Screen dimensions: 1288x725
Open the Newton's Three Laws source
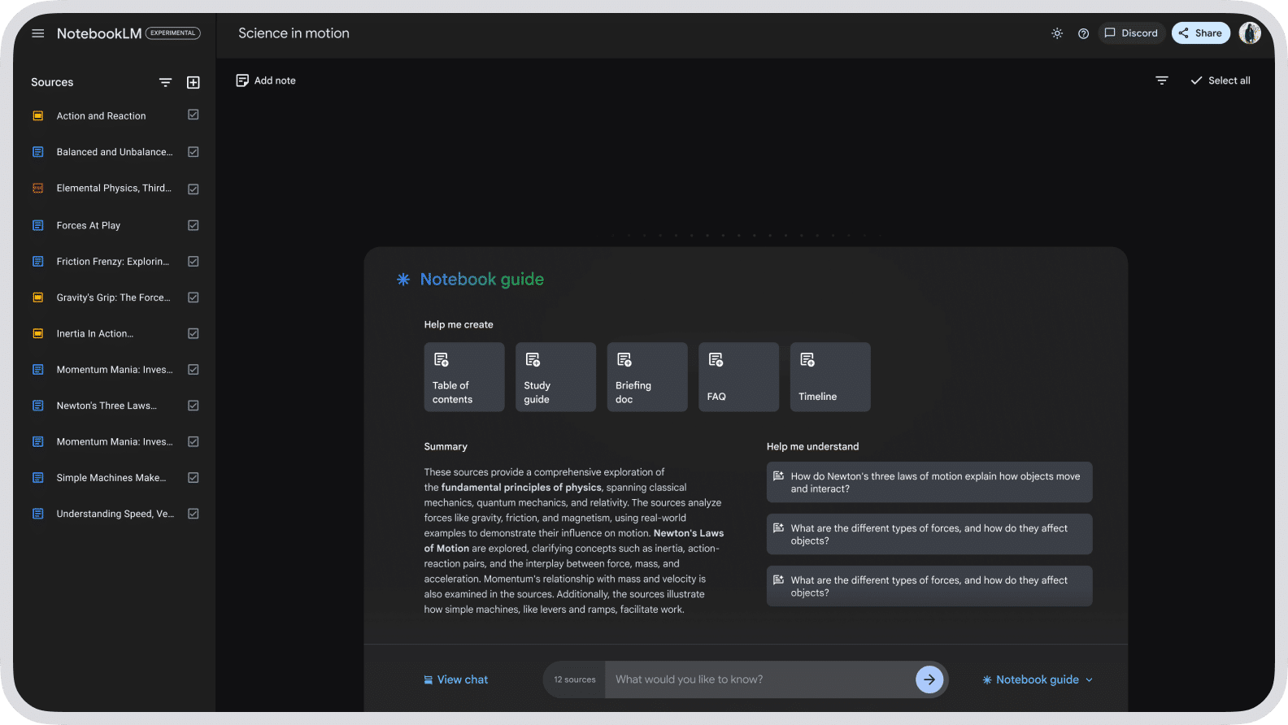(x=107, y=406)
